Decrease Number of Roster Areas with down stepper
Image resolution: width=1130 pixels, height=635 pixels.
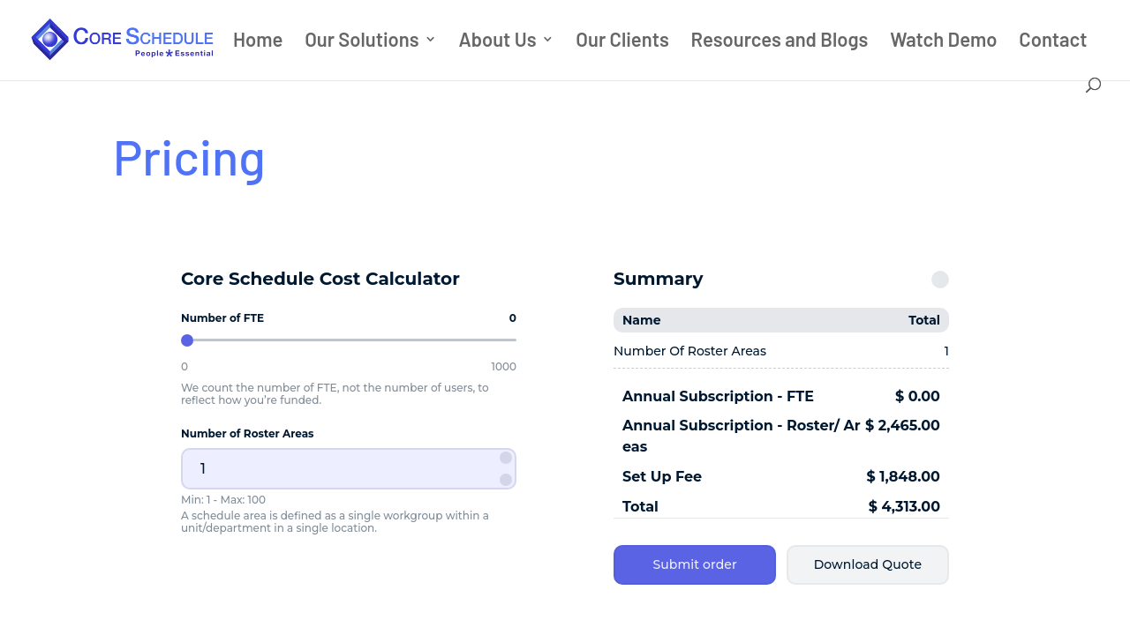(x=506, y=480)
